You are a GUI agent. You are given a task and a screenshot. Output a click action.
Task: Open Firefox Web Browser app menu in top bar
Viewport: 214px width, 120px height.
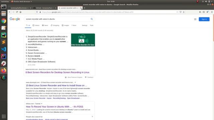[21, 1]
